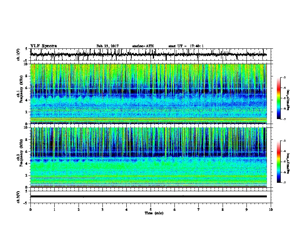Click the "6" kHz tick on the ch.1 frequency axis
The height and width of the screenshot is (235, 305).
click(x=27, y=88)
